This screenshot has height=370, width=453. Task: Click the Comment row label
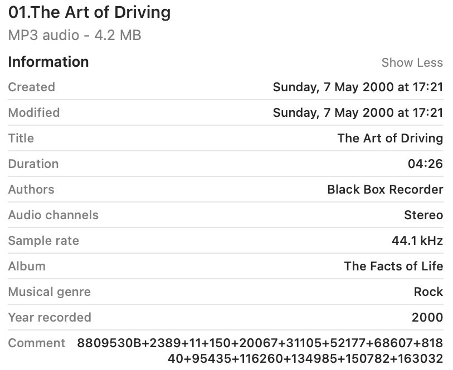37,343
